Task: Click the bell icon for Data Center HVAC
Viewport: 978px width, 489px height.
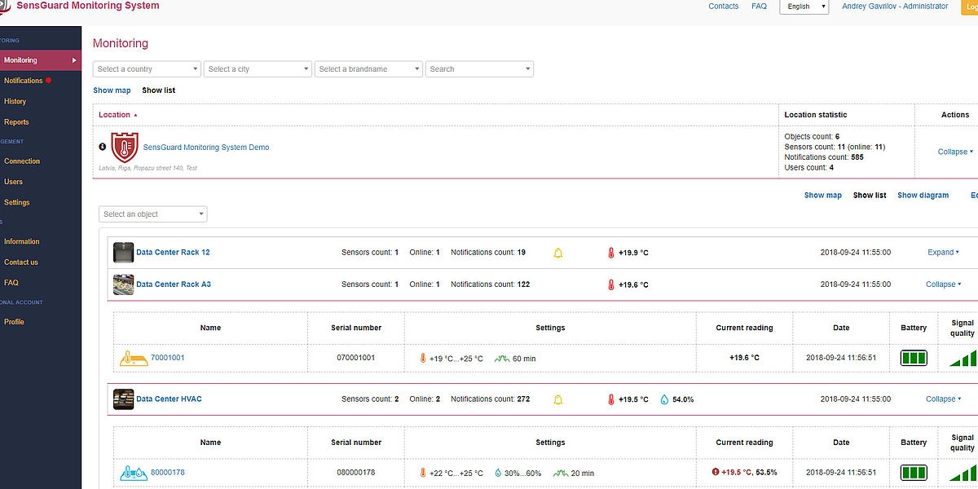Action: (558, 399)
